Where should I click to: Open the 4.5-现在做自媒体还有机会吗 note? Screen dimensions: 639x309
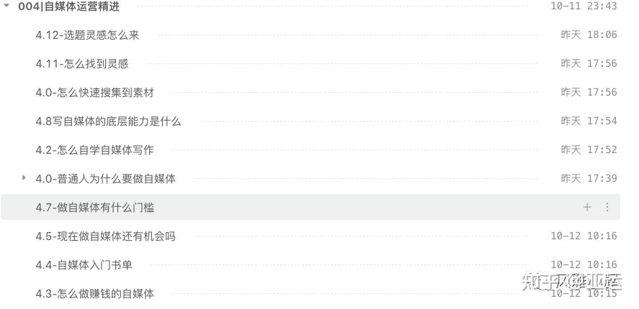tap(105, 236)
